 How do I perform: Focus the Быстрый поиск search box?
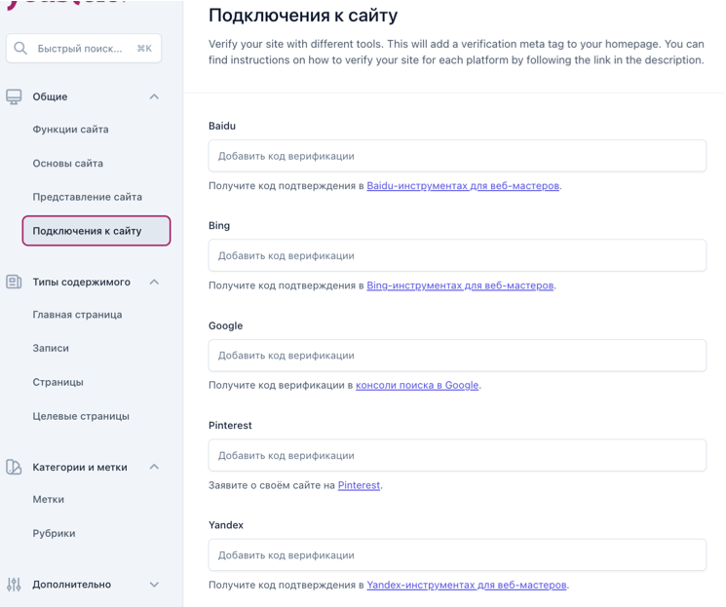84,48
